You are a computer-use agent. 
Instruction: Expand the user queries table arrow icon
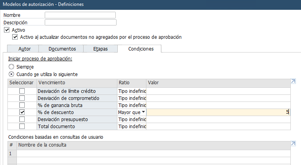click(x=293, y=144)
